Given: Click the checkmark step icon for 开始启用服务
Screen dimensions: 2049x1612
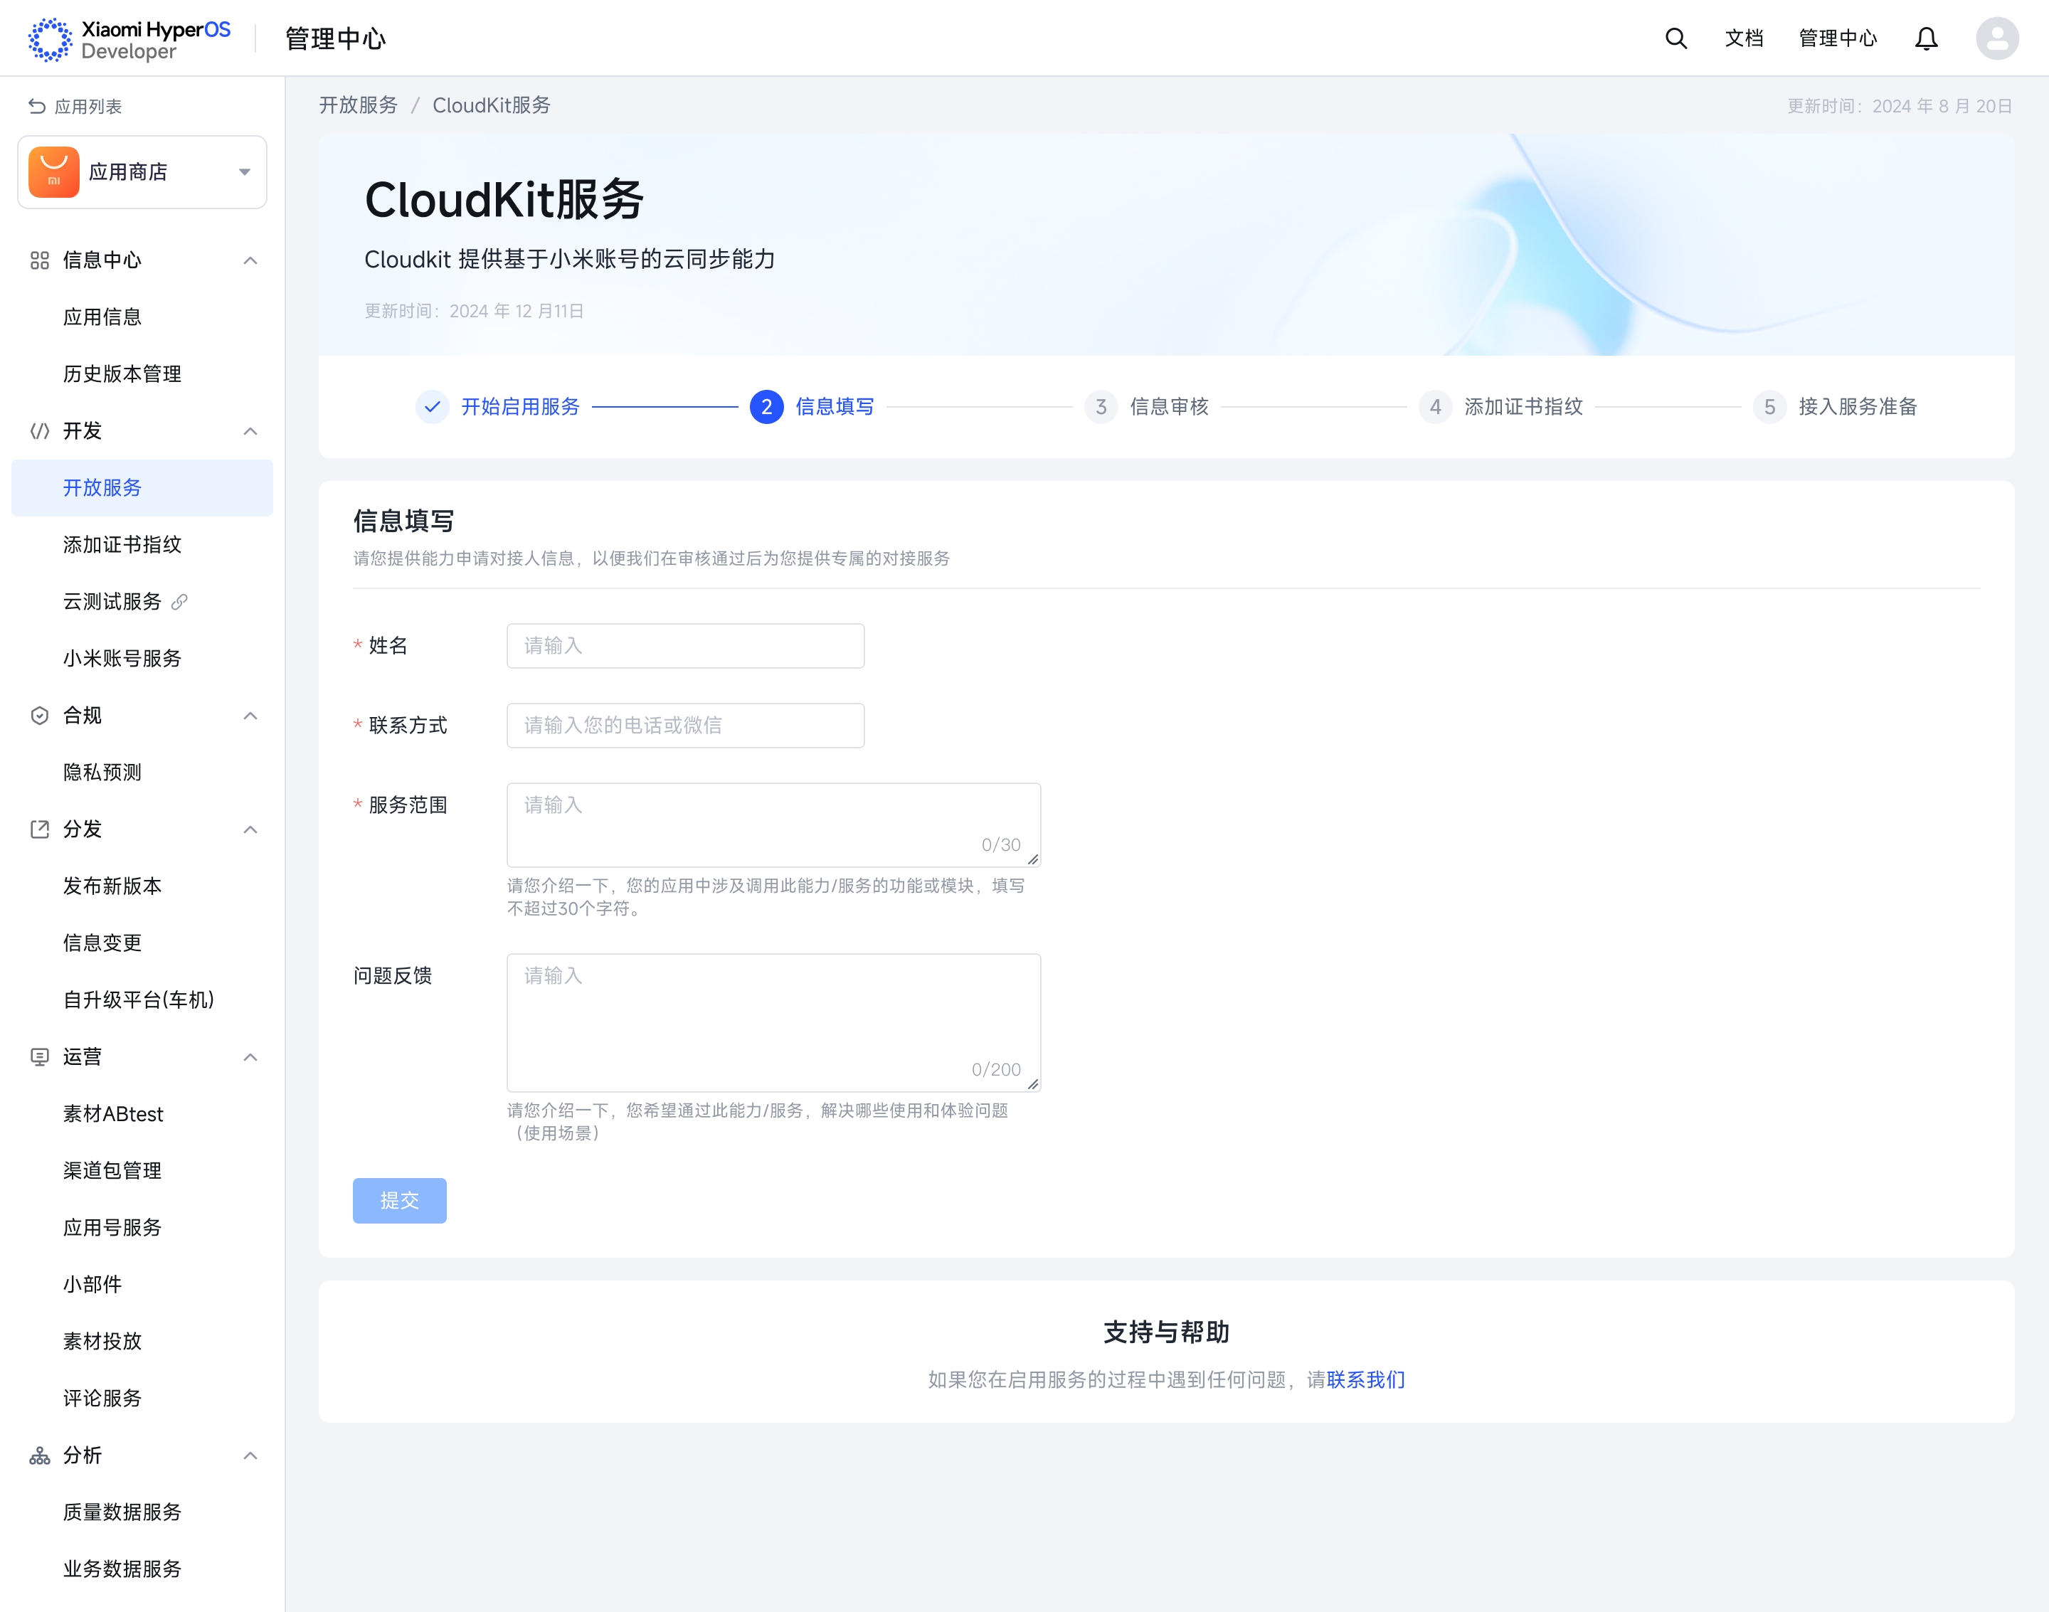Looking at the screenshot, I should 433,407.
